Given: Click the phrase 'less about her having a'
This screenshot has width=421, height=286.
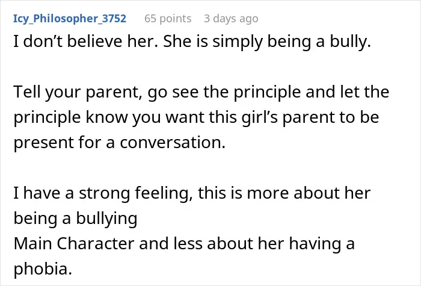Looking at the screenshot, I should 264,244.
